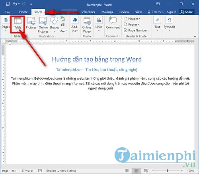Open the Screenshot dropdown
The height and width of the screenshot is (174, 199).
(x=63, y=31)
